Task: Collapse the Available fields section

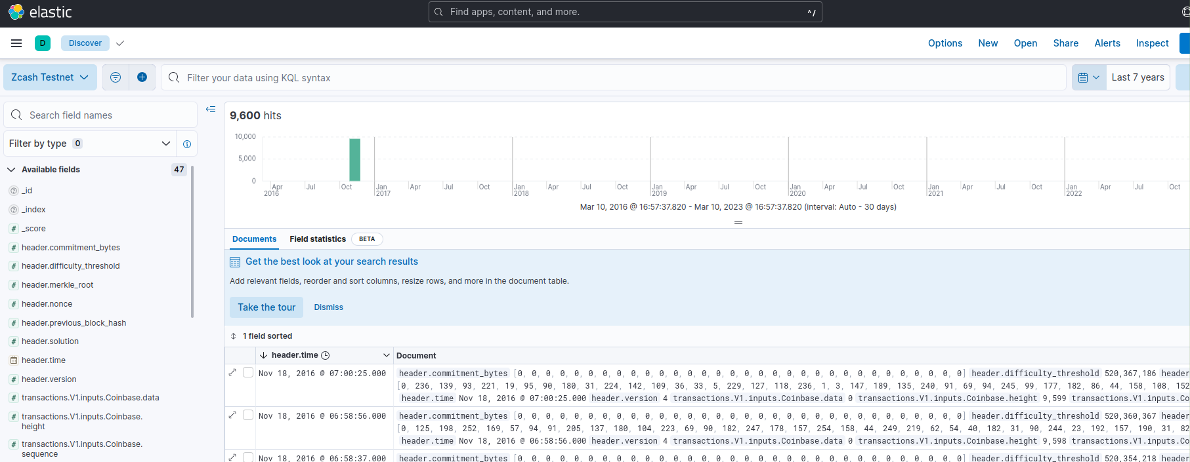Action: click(11, 170)
